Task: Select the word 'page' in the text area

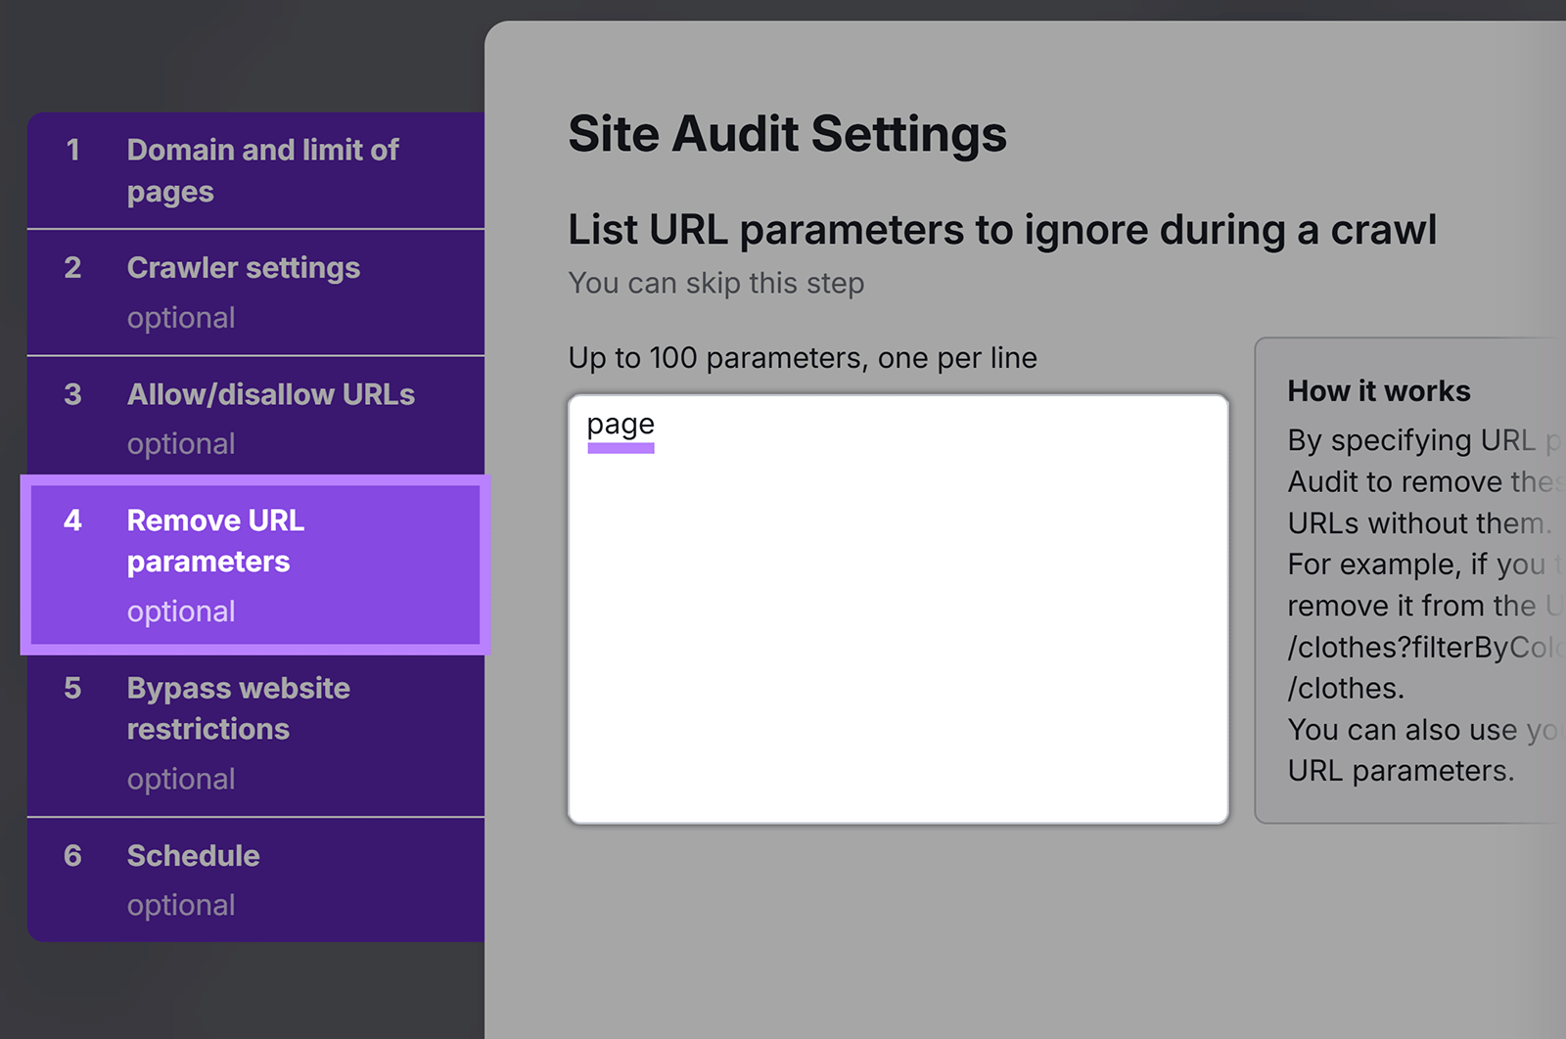Action: point(621,424)
